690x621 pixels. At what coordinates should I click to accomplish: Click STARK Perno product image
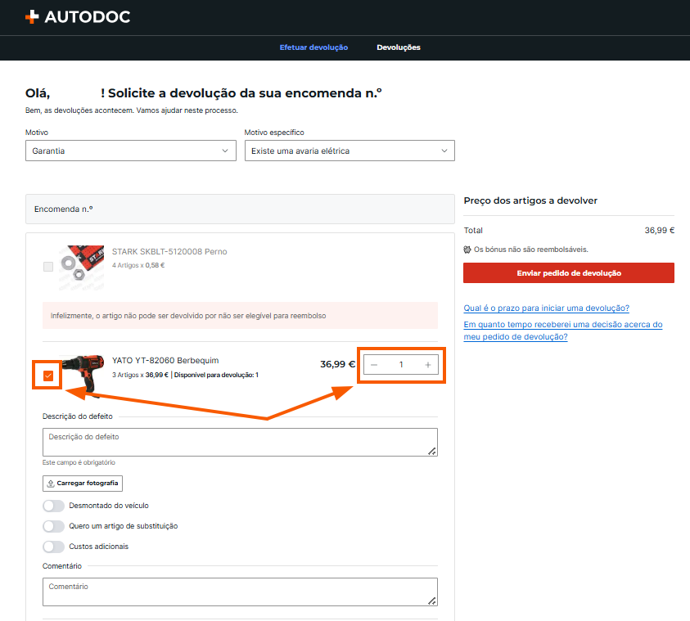82,267
